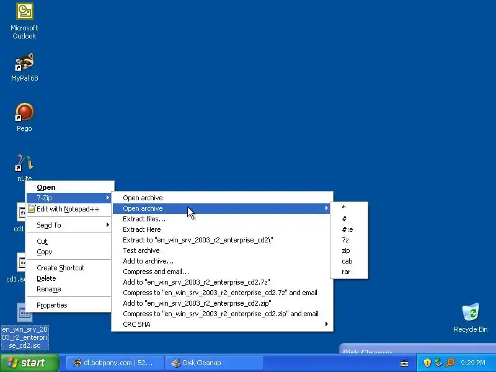Choose Compress to cd2.7z and email
496x372 pixels.
tap(222, 293)
